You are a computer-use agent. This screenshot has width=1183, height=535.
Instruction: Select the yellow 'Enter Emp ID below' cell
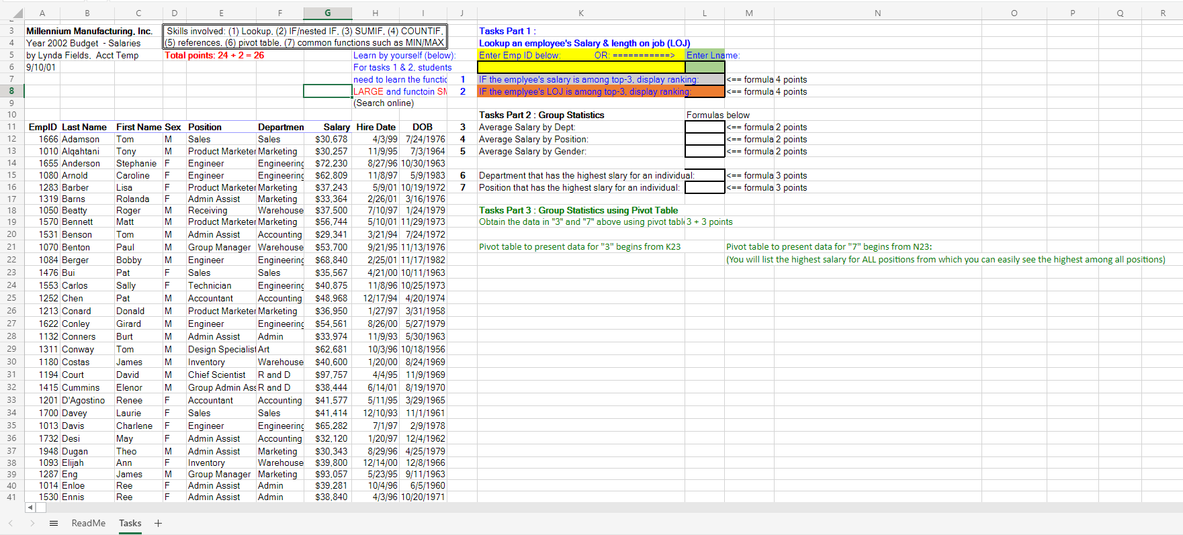pyautogui.click(x=581, y=55)
